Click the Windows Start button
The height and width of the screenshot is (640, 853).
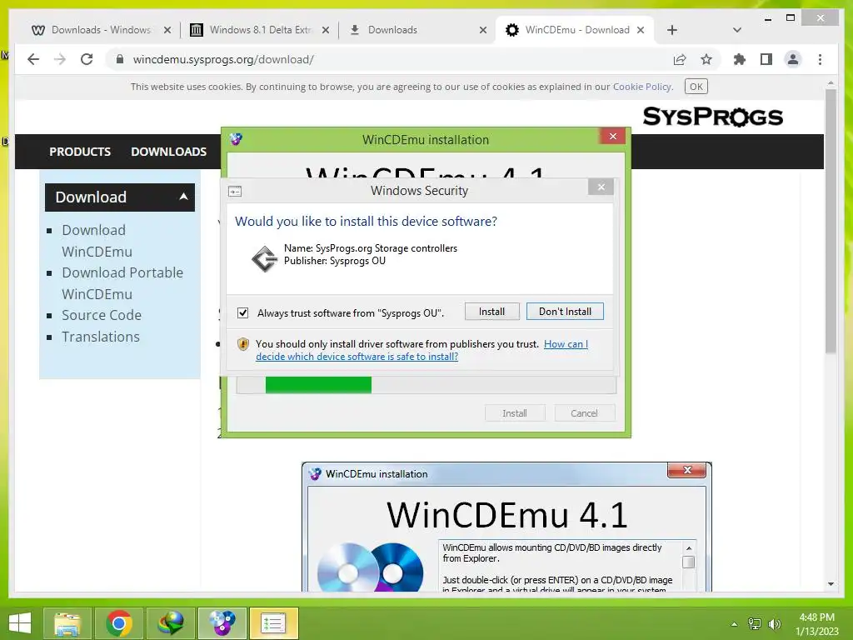click(20, 623)
